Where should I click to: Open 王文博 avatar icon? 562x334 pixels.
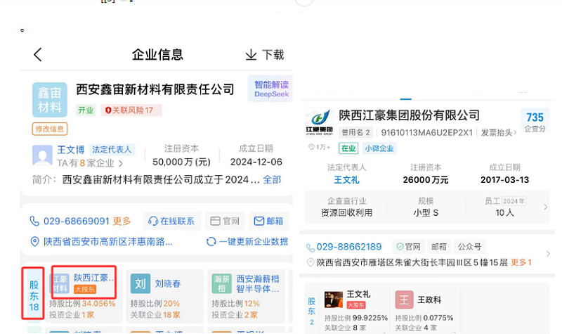tap(42, 155)
